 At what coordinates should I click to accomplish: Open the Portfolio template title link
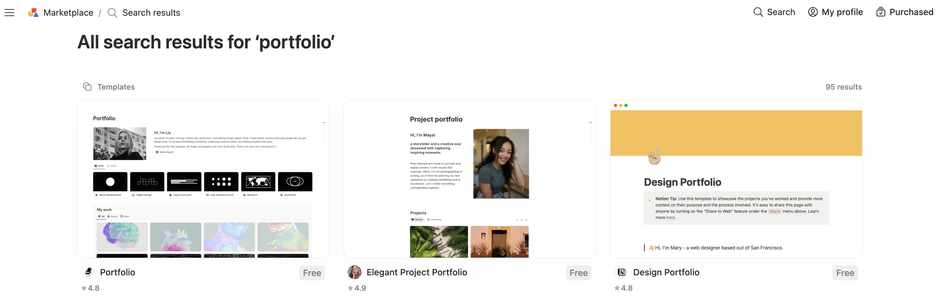[x=118, y=273]
